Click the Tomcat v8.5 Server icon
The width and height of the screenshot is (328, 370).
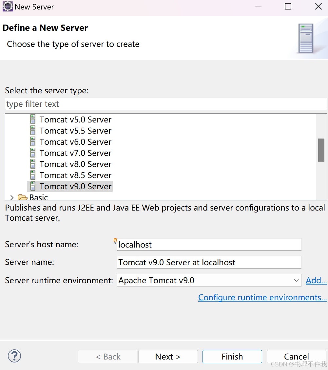click(x=33, y=175)
